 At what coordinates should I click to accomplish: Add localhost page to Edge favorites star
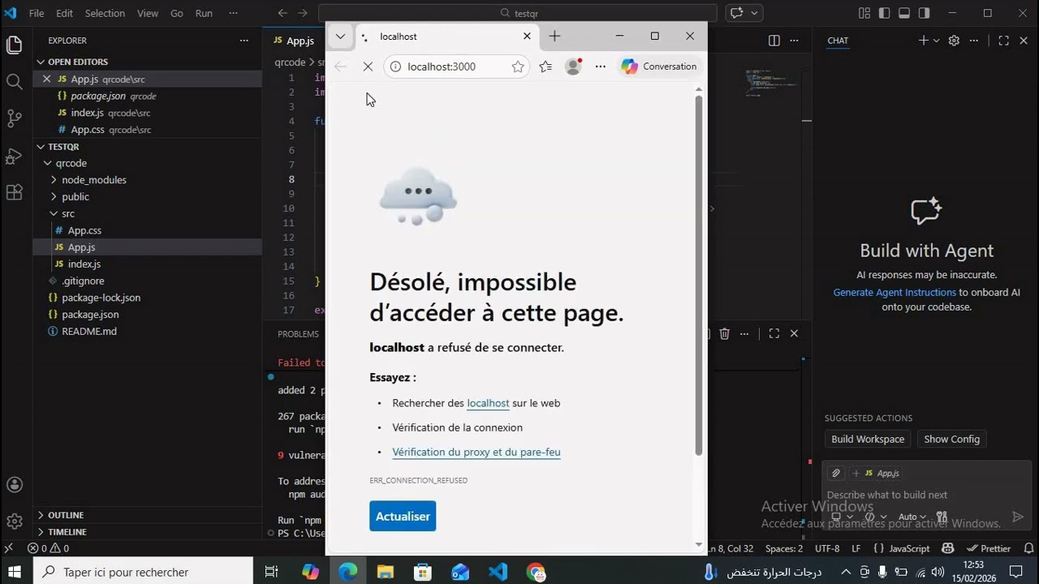[518, 67]
